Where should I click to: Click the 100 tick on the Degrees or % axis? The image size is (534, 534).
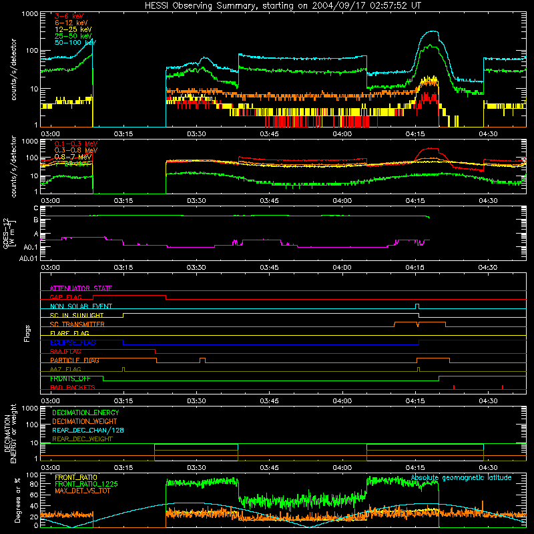(32, 475)
